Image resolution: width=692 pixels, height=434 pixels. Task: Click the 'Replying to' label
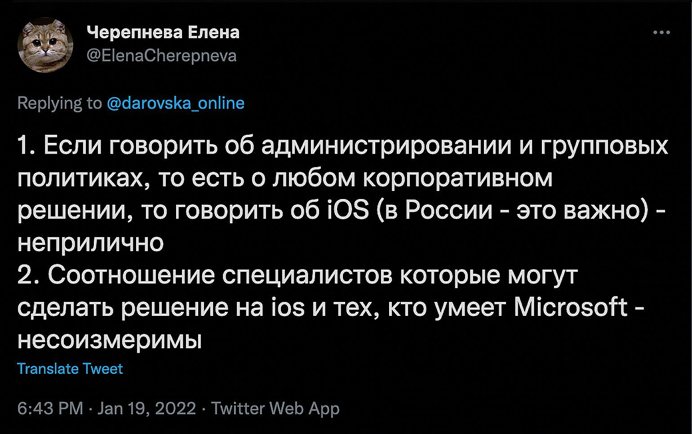point(59,103)
